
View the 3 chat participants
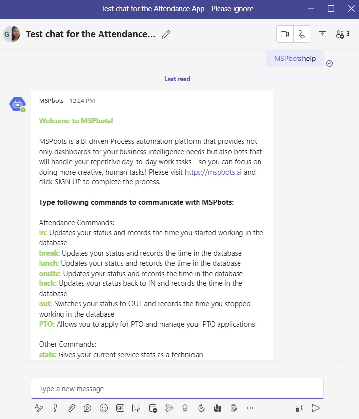[x=342, y=34]
